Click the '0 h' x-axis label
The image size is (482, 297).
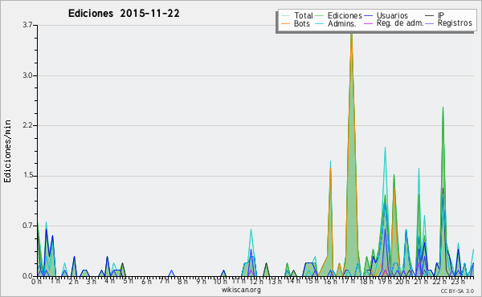(x=36, y=282)
